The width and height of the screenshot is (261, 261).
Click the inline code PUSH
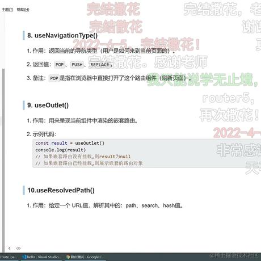click(x=77, y=65)
